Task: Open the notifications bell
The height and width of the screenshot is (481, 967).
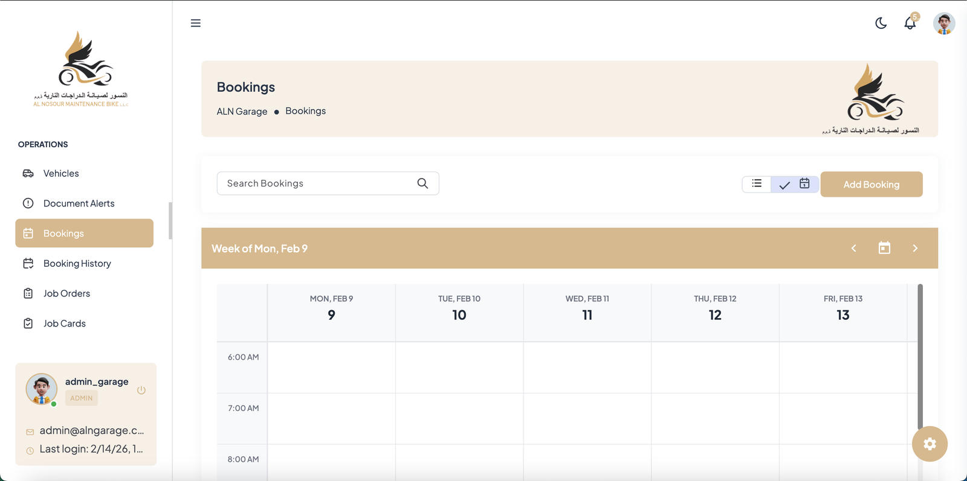Action: tap(910, 23)
